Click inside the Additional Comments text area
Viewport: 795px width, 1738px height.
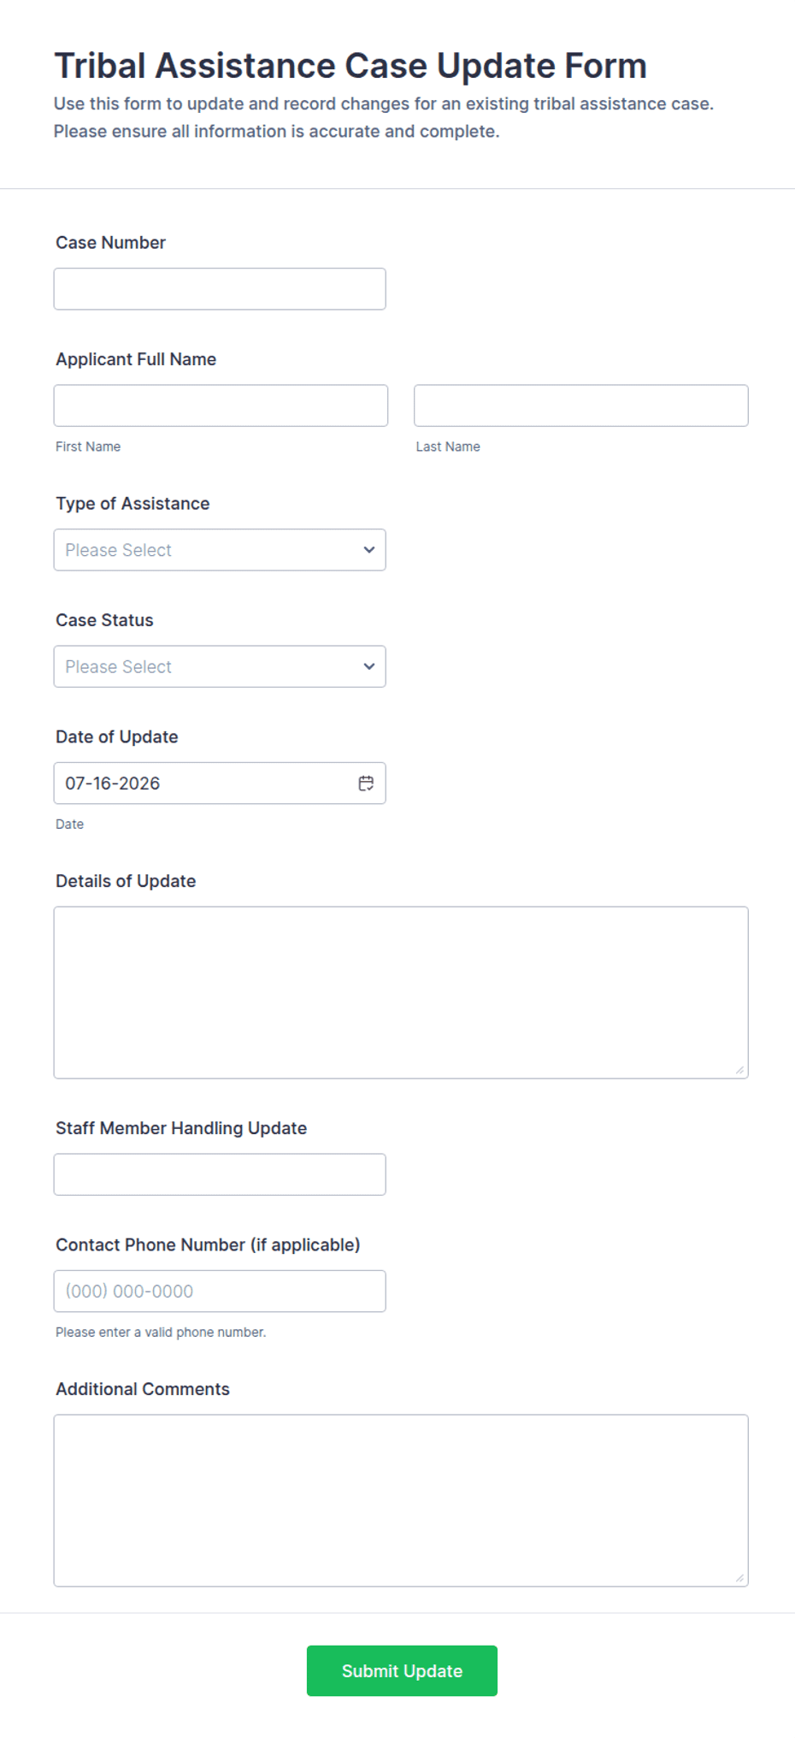(401, 1500)
